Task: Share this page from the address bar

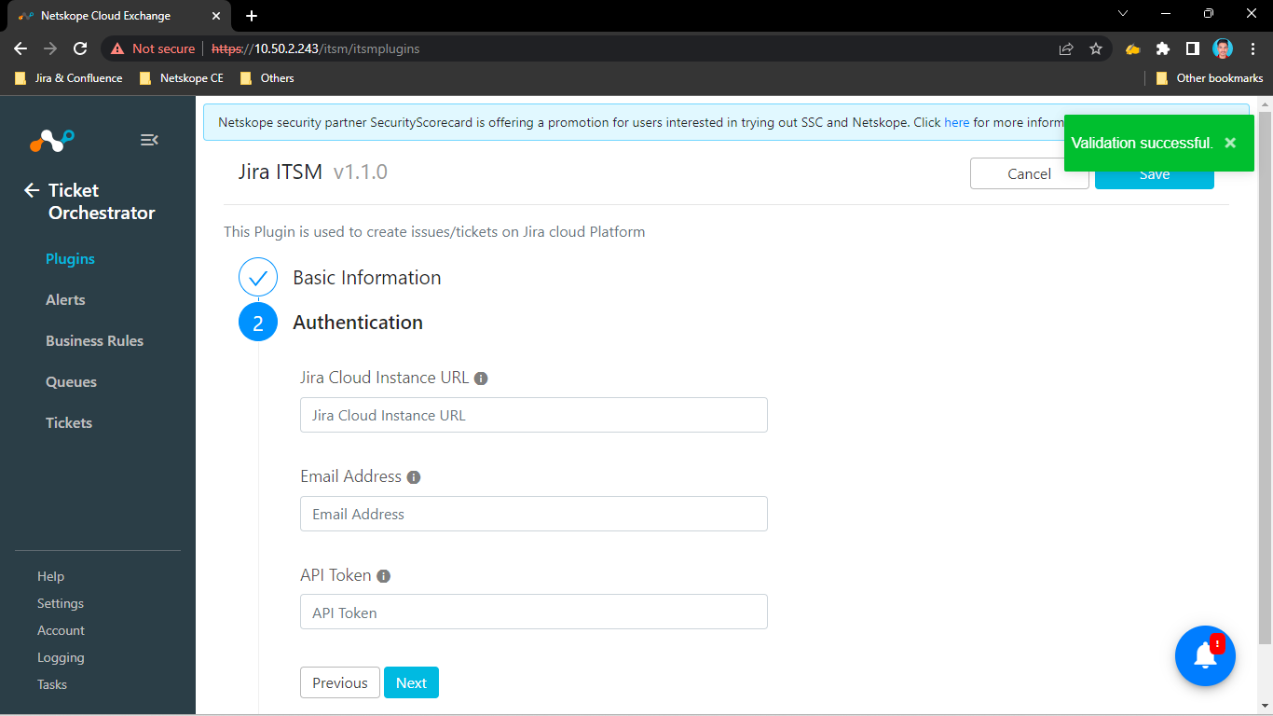Action: click(1066, 48)
